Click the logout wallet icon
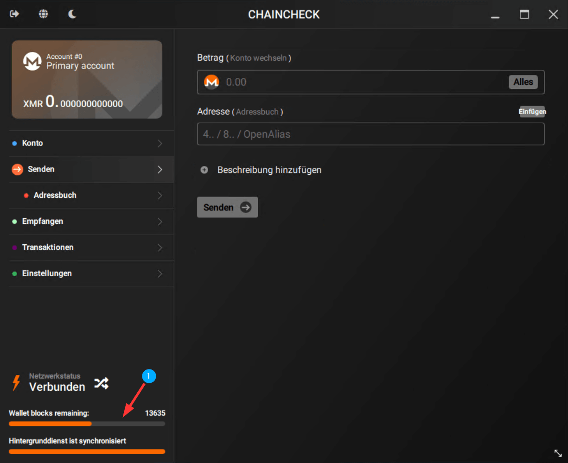The width and height of the screenshot is (568, 463). (x=14, y=14)
